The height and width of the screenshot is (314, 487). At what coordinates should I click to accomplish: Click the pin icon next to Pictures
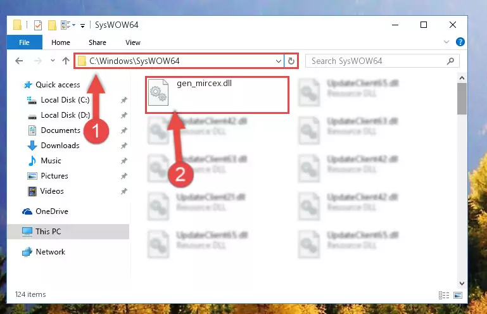click(x=124, y=176)
